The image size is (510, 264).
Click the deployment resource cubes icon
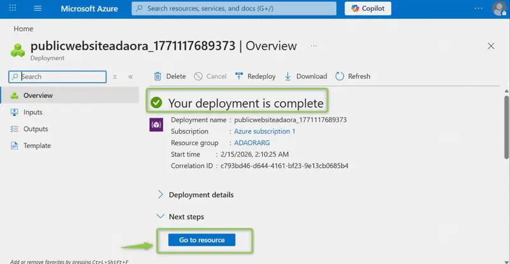point(18,50)
